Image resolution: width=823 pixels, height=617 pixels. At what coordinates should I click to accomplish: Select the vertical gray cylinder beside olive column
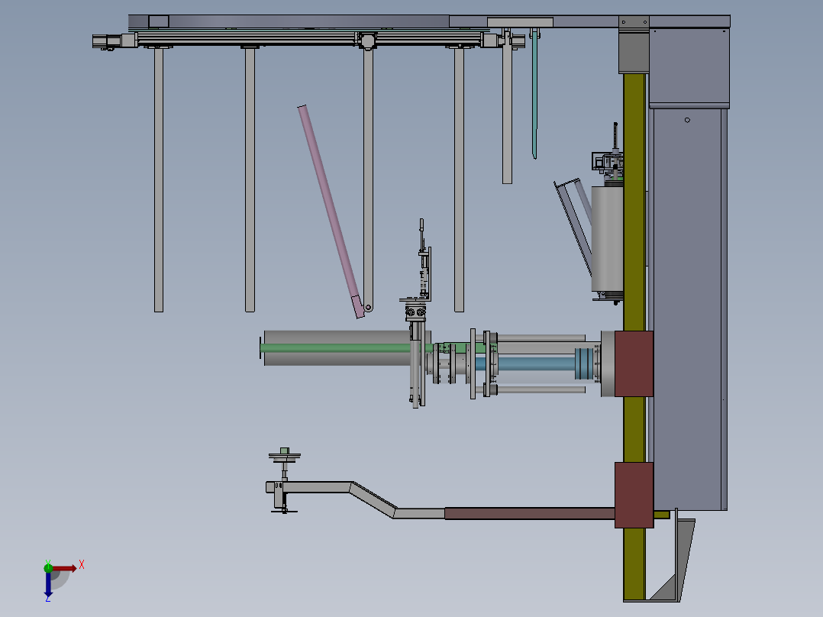click(607, 239)
